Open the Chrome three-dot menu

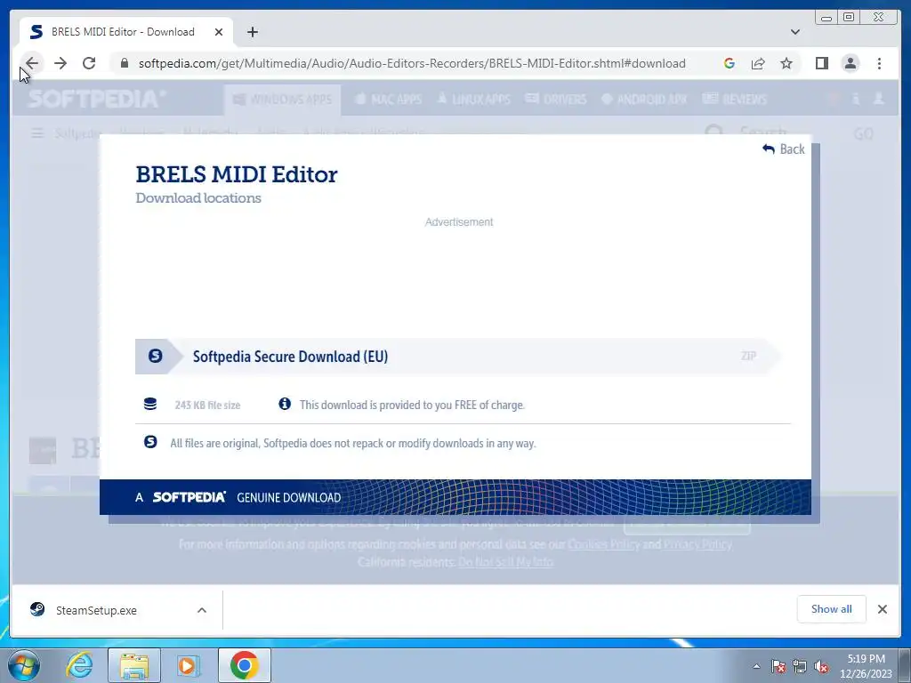tap(879, 63)
